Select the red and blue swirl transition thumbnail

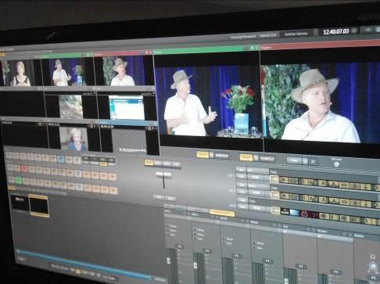click(x=305, y=214)
